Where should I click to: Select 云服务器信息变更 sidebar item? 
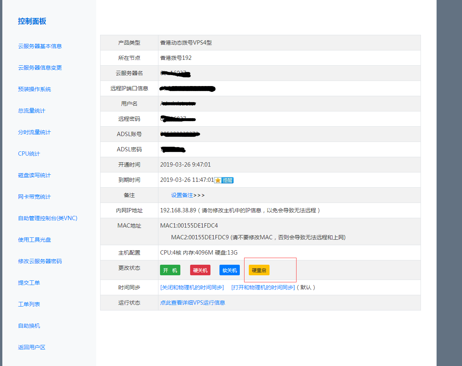(40, 68)
